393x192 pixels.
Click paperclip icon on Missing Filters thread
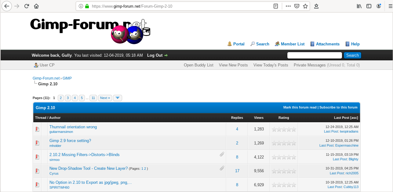222,154
